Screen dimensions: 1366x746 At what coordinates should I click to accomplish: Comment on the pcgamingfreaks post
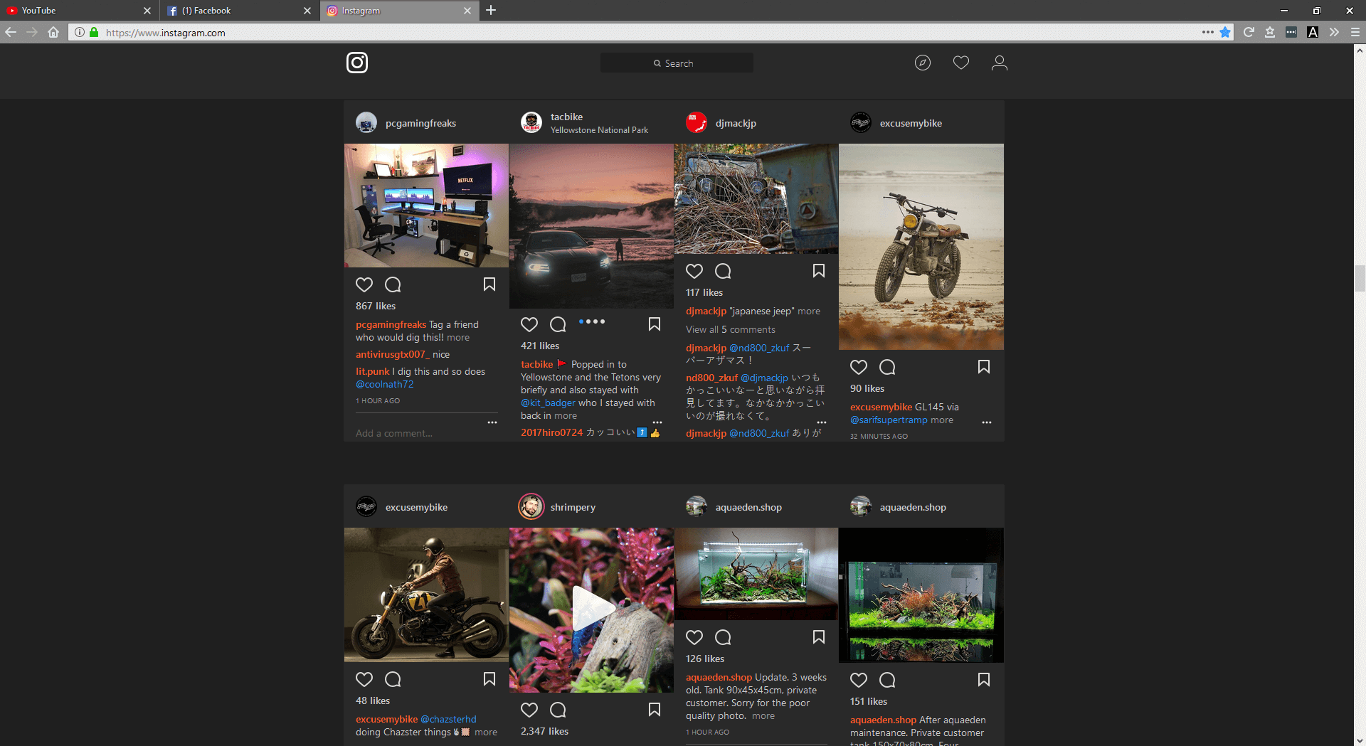[393, 284]
